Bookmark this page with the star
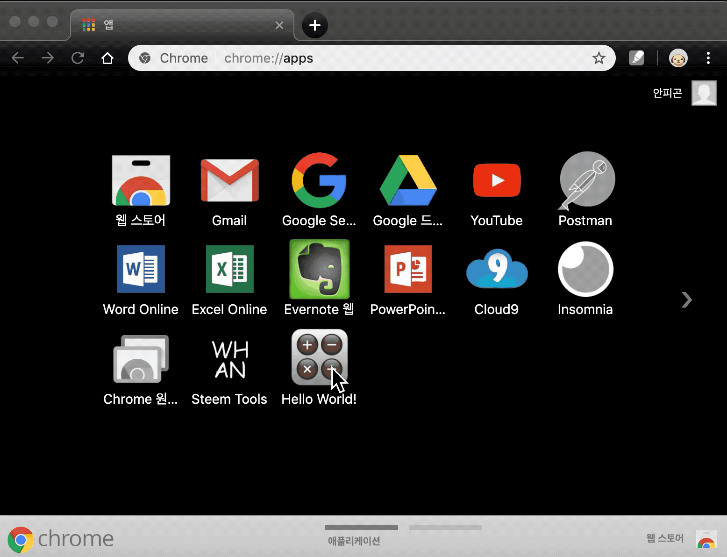 [x=599, y=58]
